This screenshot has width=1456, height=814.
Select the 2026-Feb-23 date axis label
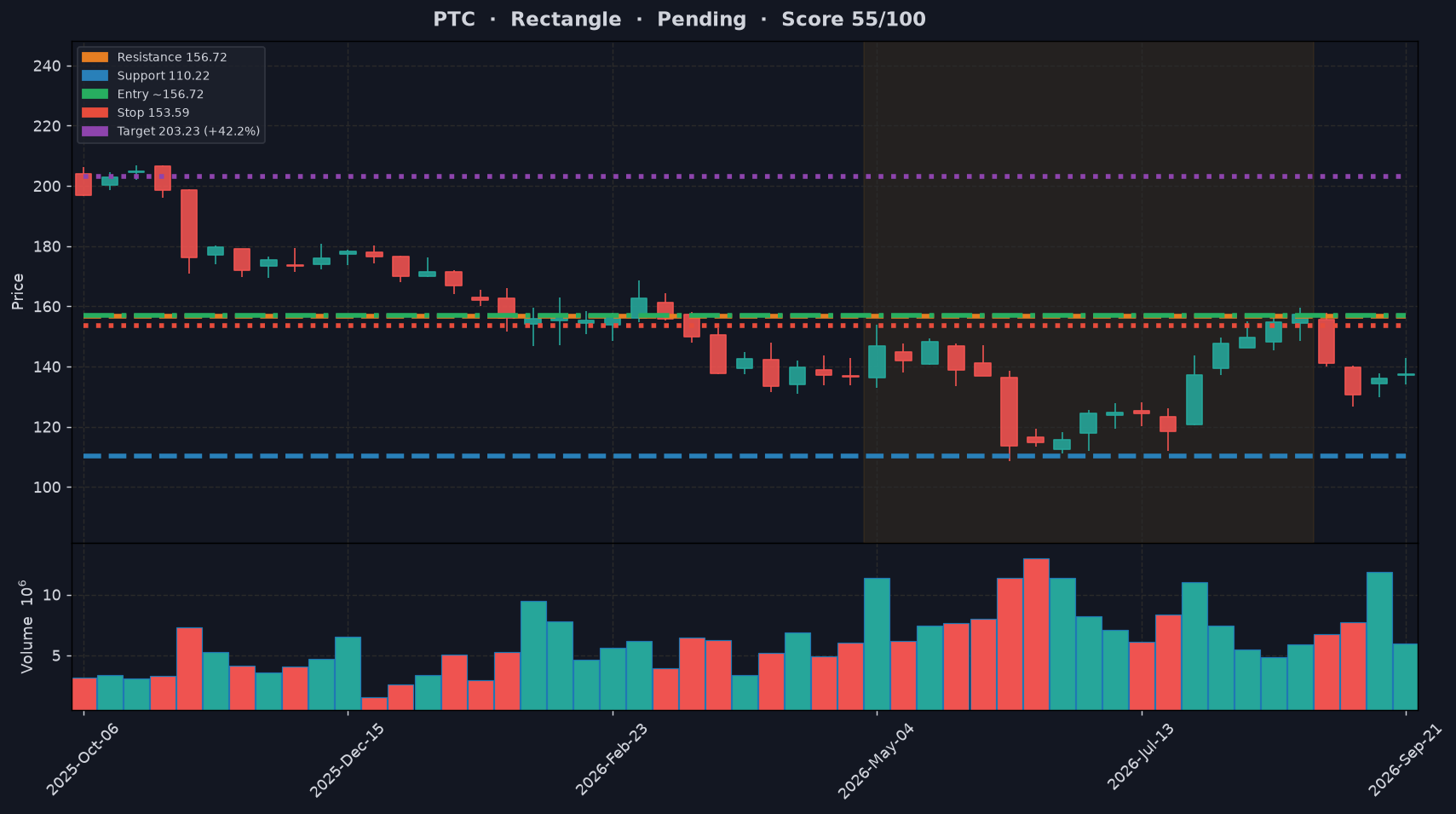[612, 759]
